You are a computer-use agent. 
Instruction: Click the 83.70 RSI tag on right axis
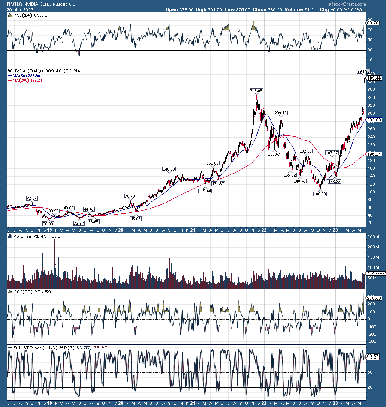pyautogui.click(x=373, y=23)
